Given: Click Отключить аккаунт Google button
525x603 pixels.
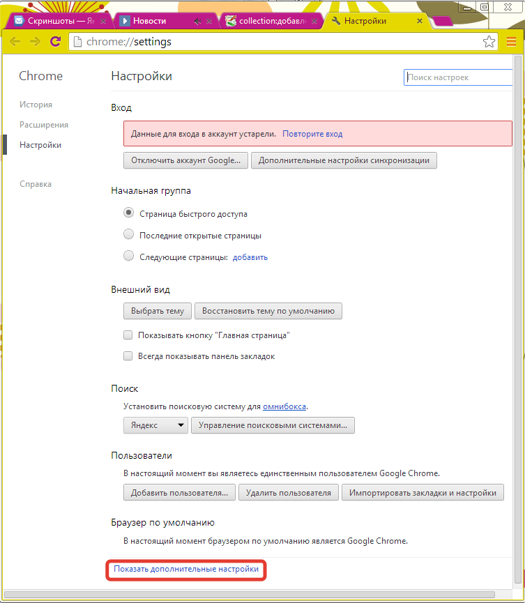Looking at the screenshot, I should click(x=185, y=160).
